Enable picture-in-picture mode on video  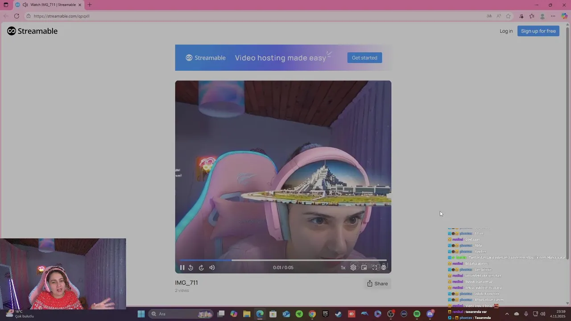pyautogui.click(x=364, y=267)
